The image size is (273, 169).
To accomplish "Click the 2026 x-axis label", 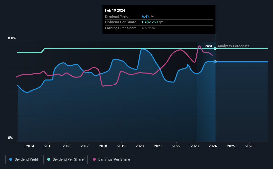I will pyautogui.click(x=249, y=146).
